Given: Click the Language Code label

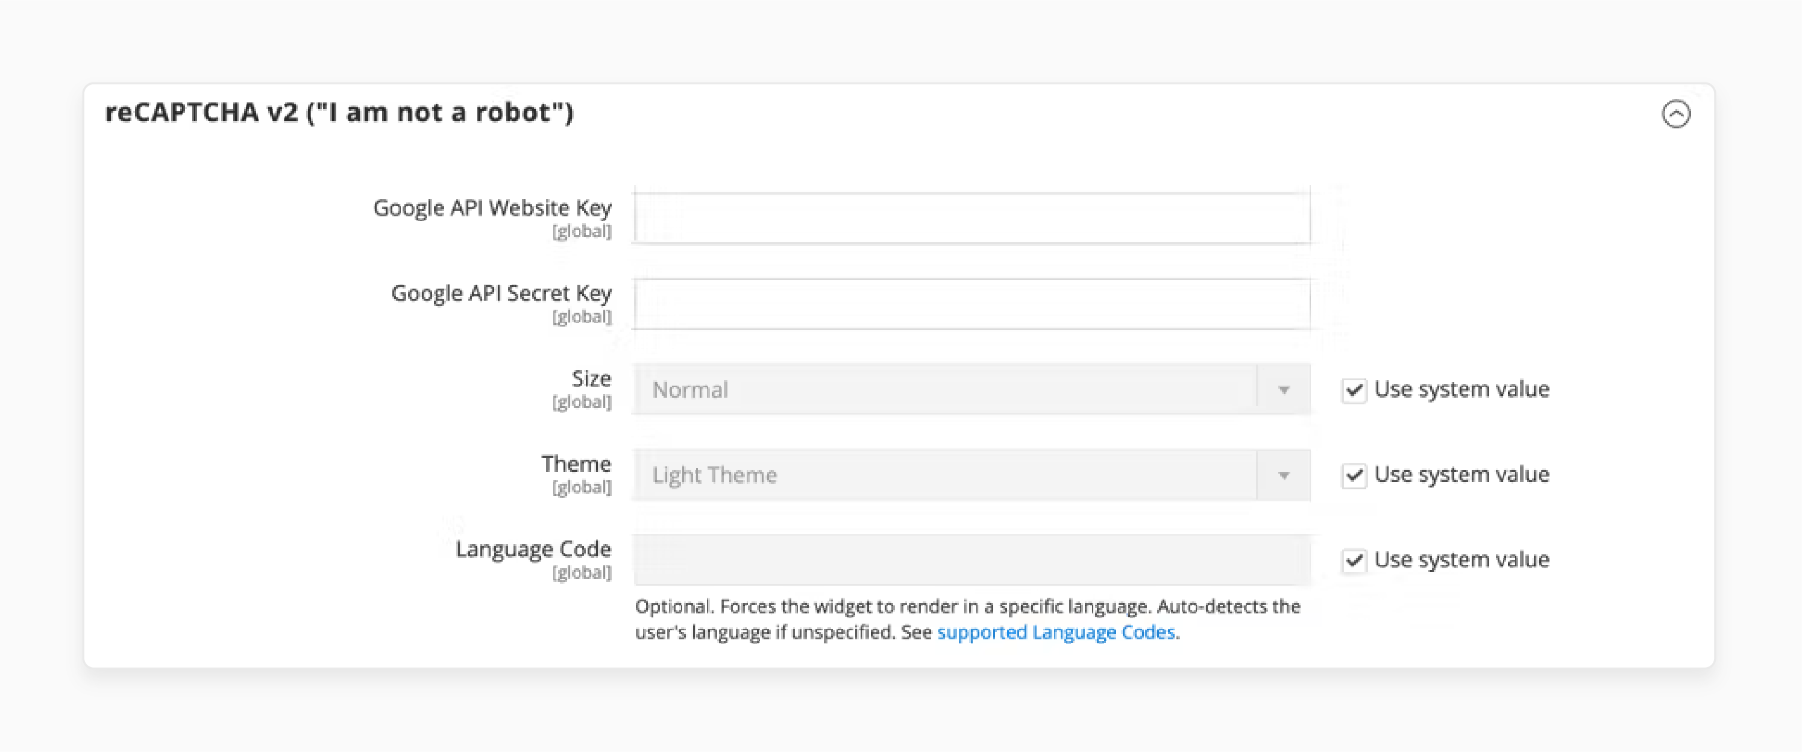Looking at the screenshot, I should 533,549.
